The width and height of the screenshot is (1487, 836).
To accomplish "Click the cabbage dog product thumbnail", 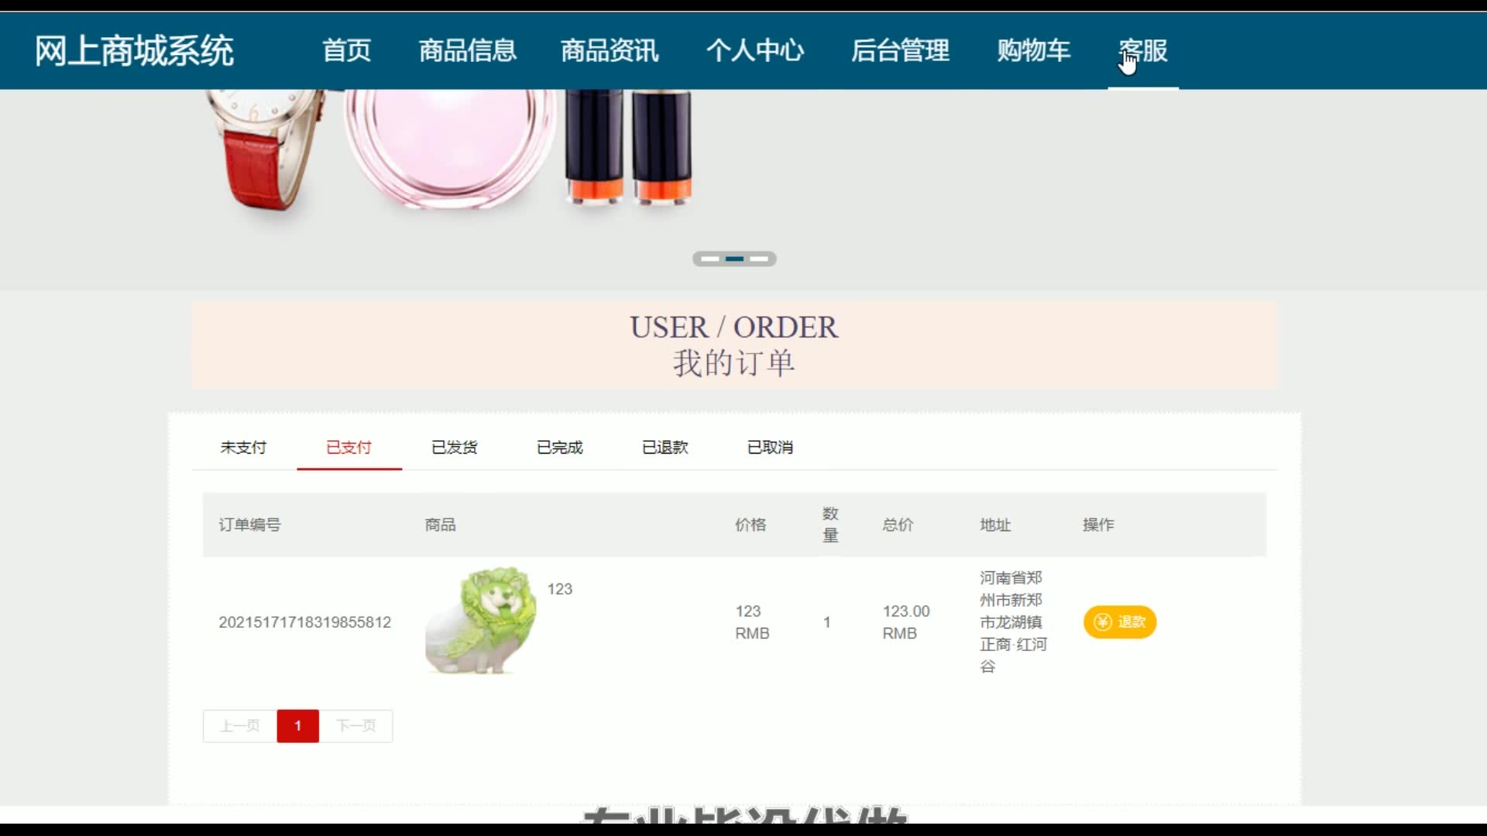I will [x=480, y=621].
